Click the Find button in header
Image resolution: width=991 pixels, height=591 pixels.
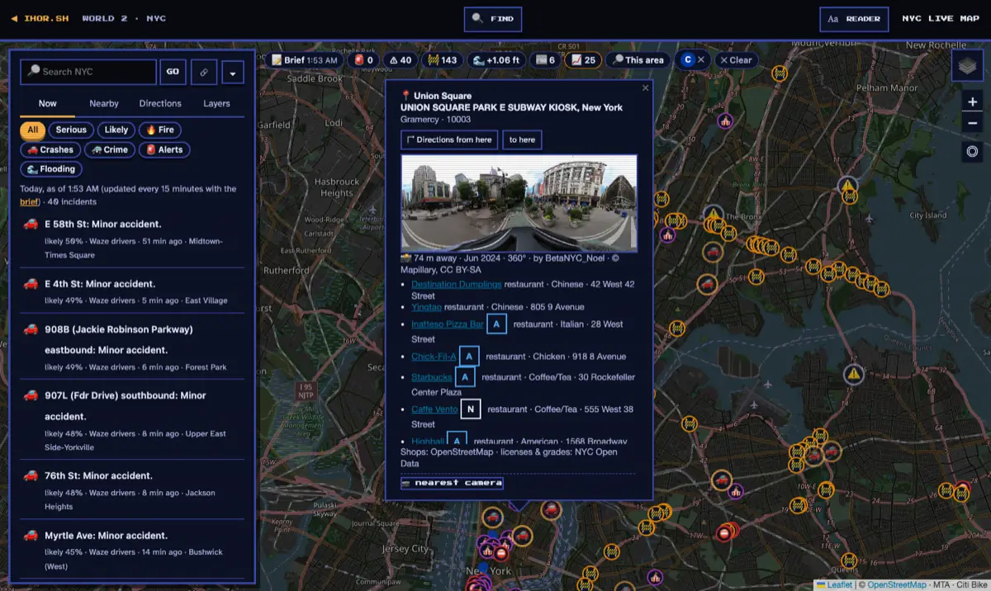(493, 19)
